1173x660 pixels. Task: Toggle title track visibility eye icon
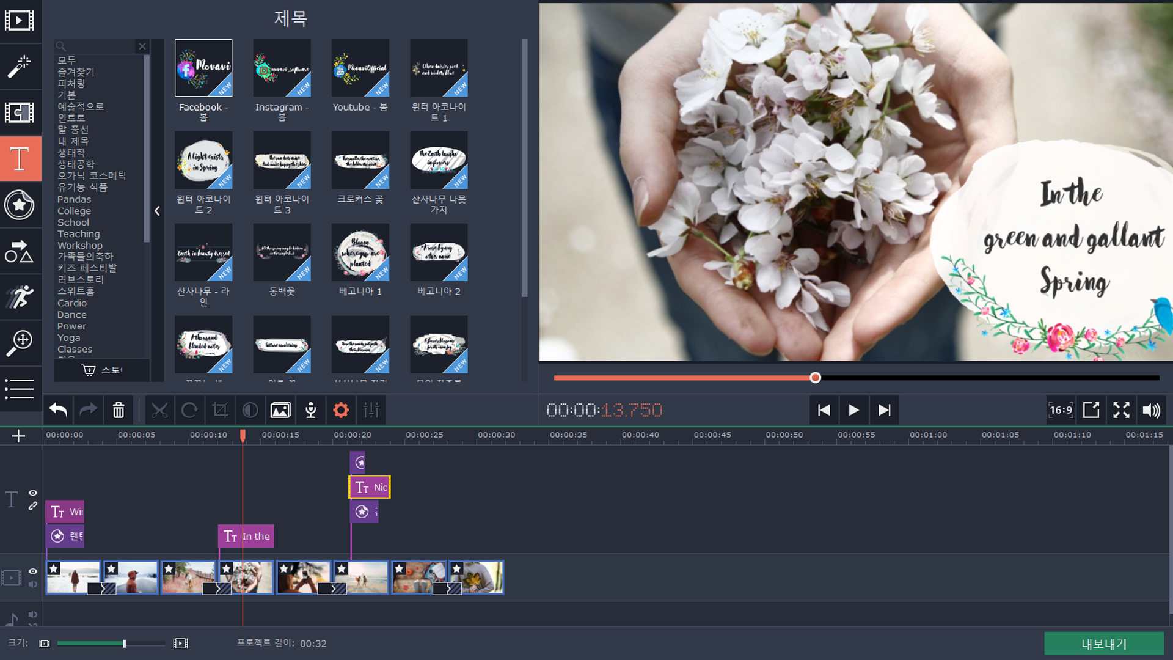[33, 493]
